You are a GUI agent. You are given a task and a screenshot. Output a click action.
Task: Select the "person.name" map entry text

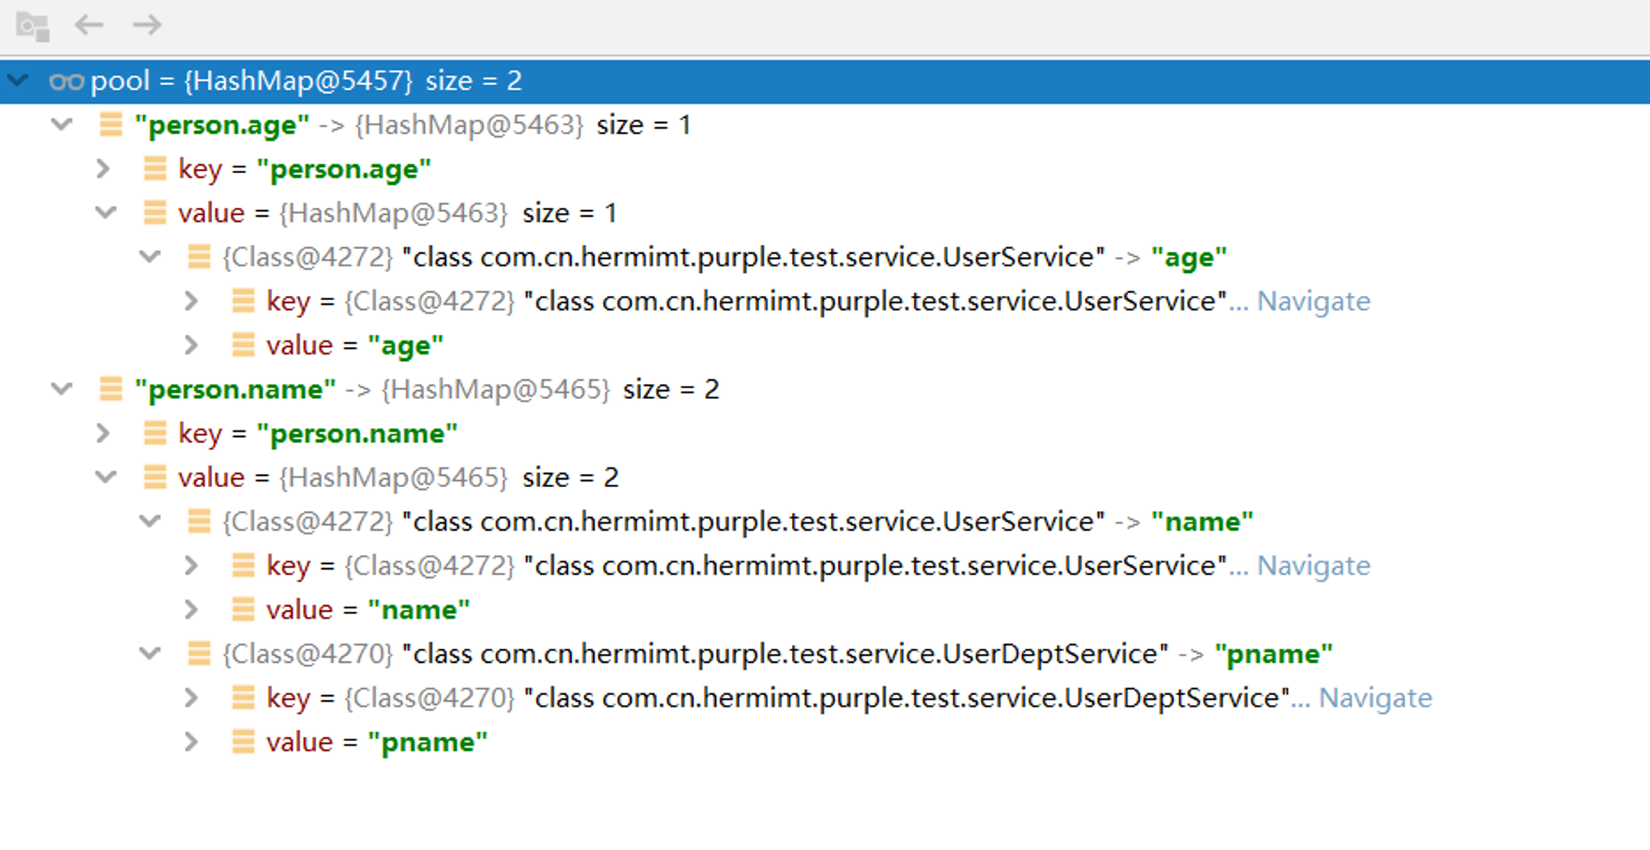pyautogui.click(x=427, y=390)
